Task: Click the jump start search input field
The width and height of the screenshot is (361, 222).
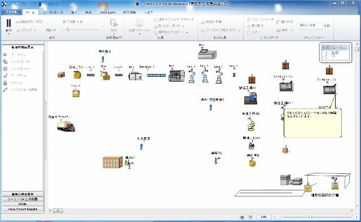Action: point(311,25)
